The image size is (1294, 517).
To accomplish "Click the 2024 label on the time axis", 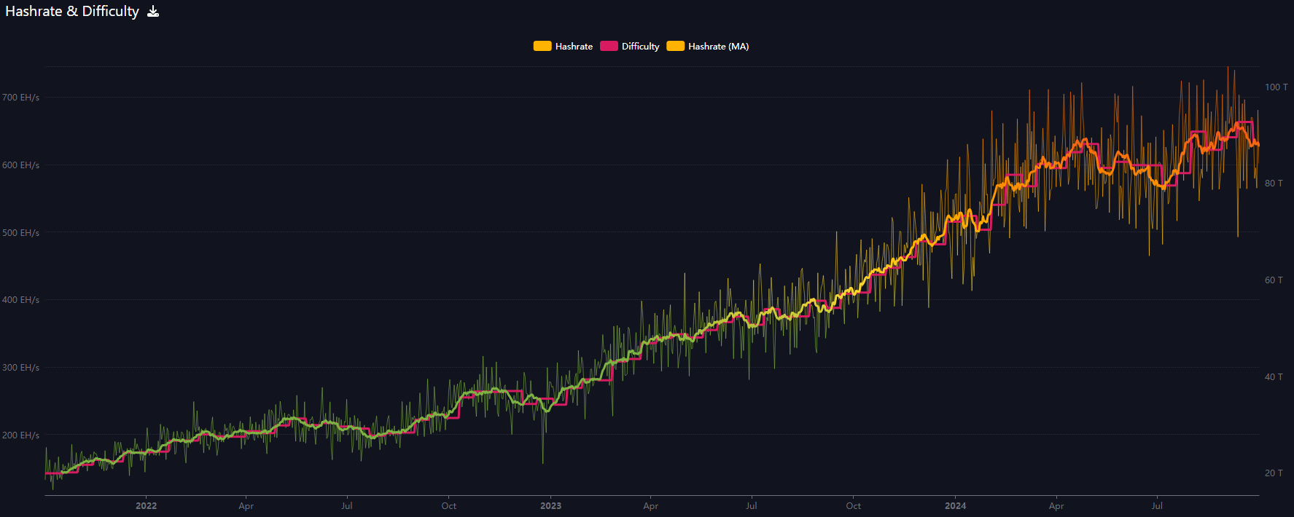I will (x=955, y=506).
